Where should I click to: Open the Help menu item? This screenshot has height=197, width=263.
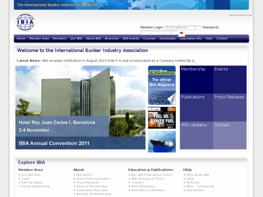(x=209, y=39)
